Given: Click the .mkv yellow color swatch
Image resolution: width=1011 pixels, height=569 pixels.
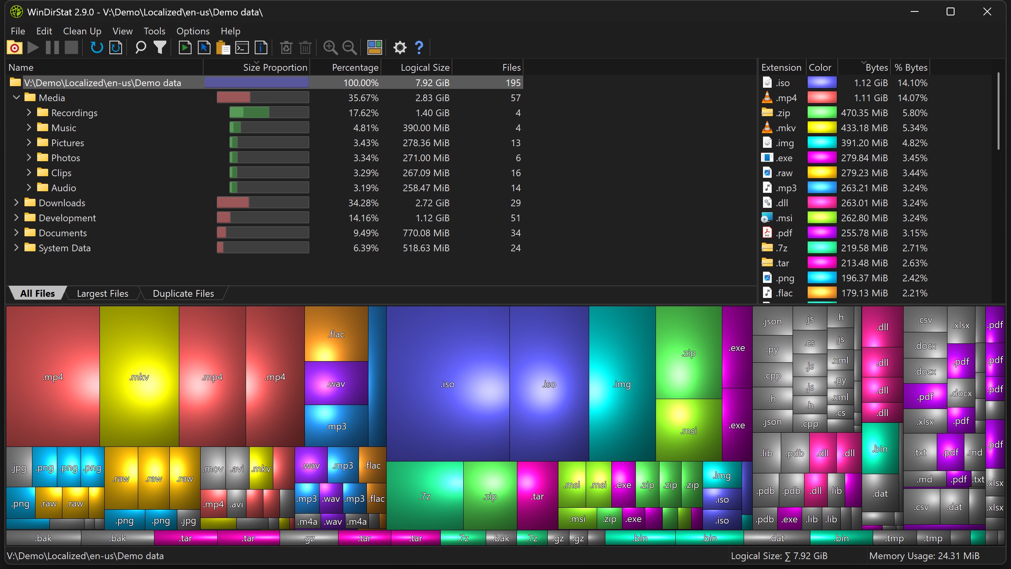Looking at the screenshot, I should (822, 128).
